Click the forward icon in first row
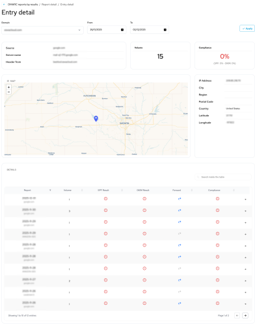255x325 pixels. [180, 199]
